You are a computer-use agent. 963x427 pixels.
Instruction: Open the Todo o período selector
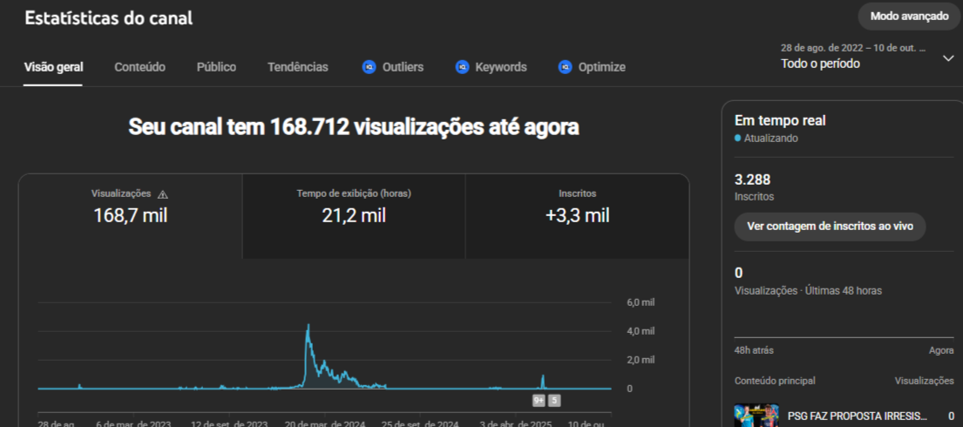(x=867, y=56)
